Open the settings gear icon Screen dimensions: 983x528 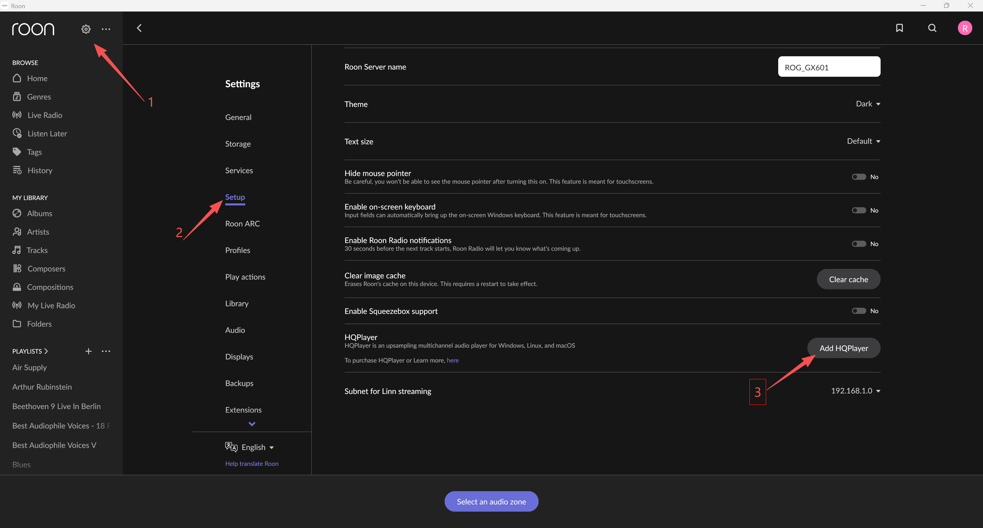(x=86, y=29)
